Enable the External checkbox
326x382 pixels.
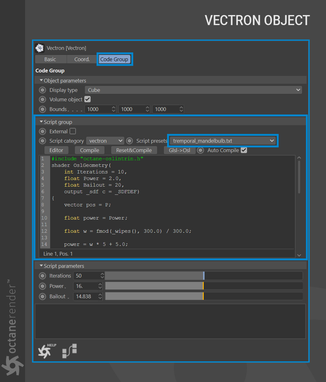pyautogui.click(x=72, y=131)
